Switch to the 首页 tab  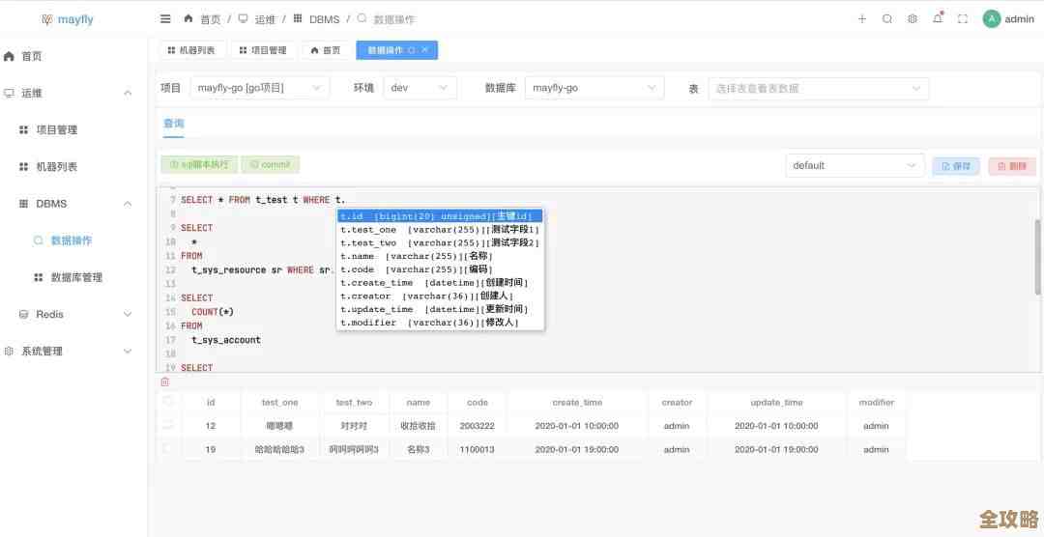click(326, 50)
